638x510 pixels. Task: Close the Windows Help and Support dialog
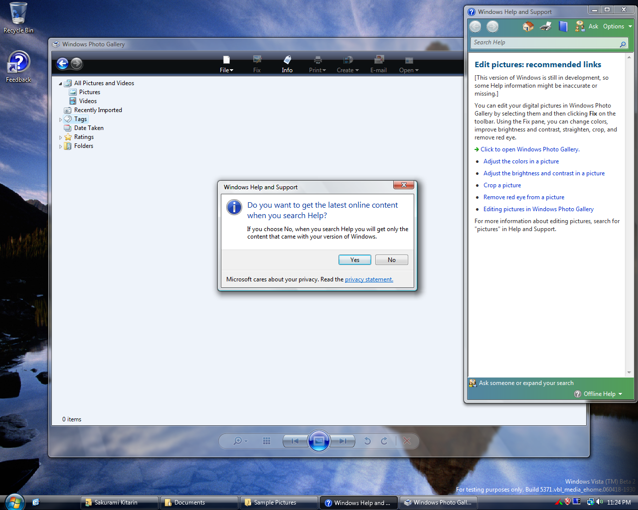coord(404,185)
